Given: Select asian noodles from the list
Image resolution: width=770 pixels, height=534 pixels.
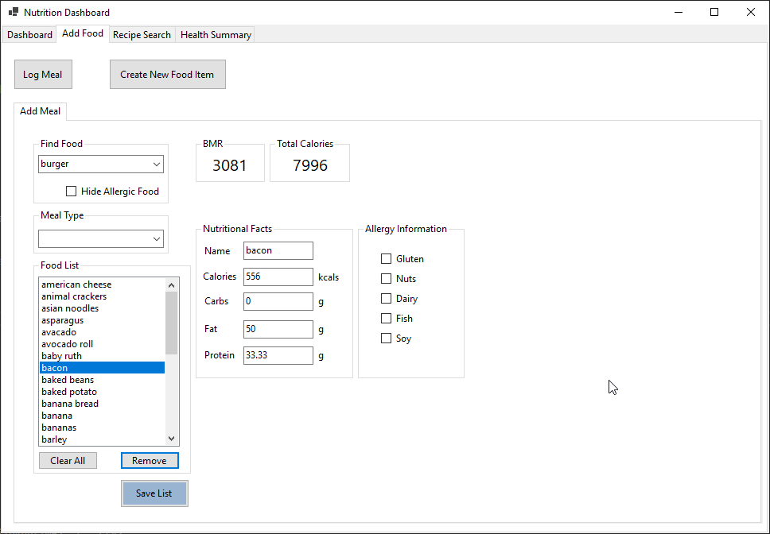Looking at the screenshot, I should [70, 308].
